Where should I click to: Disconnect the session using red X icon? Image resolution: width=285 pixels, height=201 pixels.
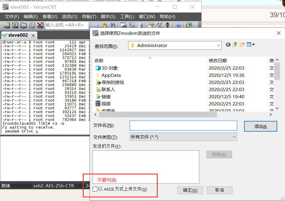(40, 26)
